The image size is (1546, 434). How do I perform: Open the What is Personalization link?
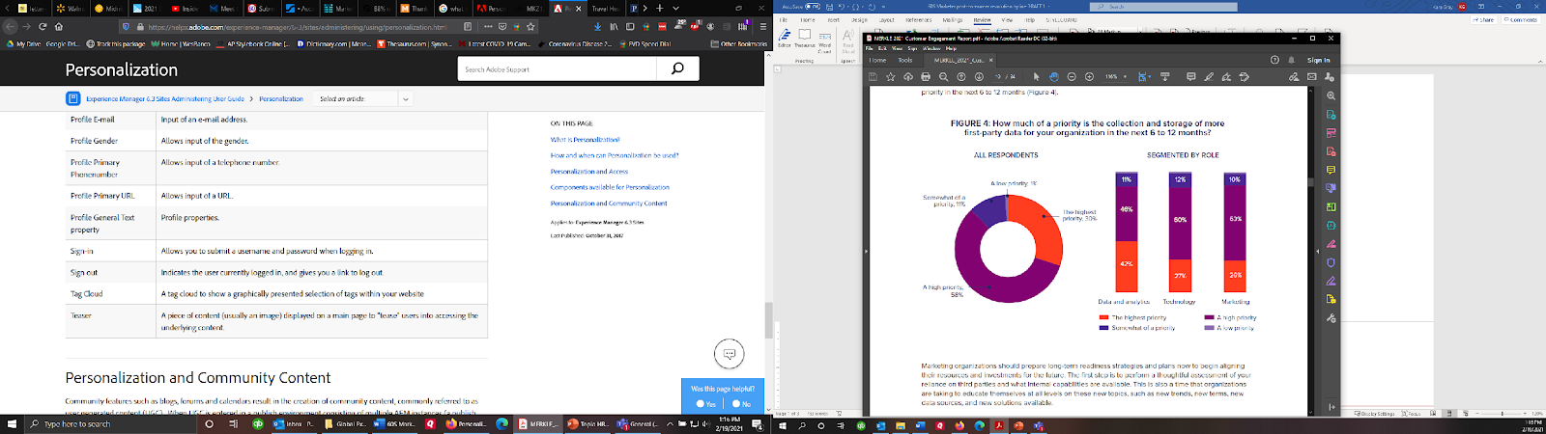(x=586, y=140)
